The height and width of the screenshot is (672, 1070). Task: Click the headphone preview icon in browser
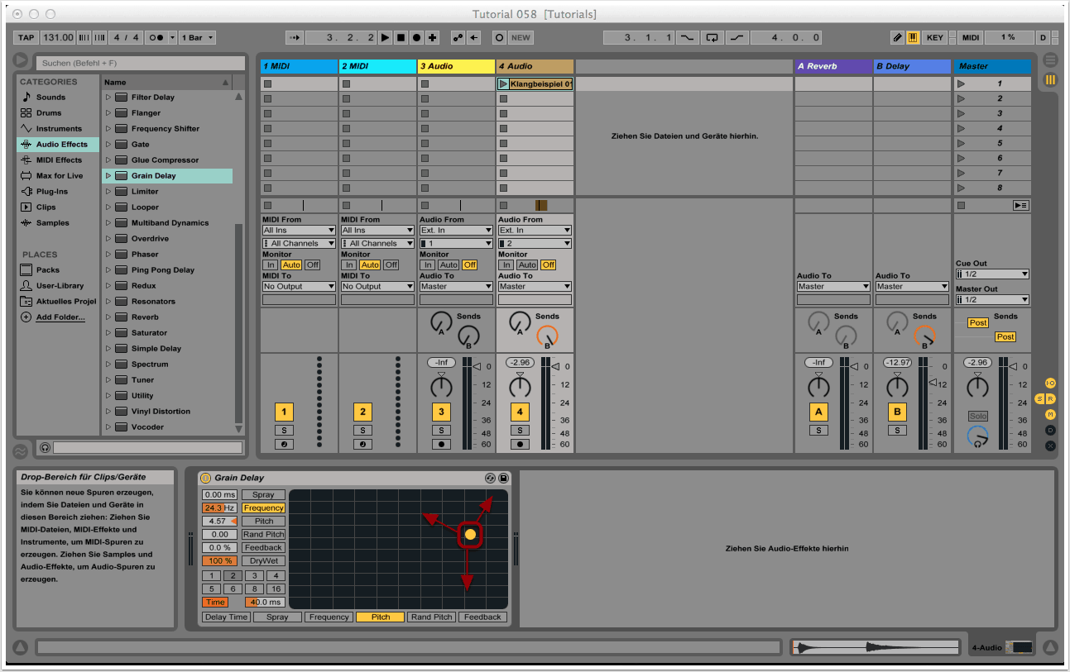tap(45, 447)
